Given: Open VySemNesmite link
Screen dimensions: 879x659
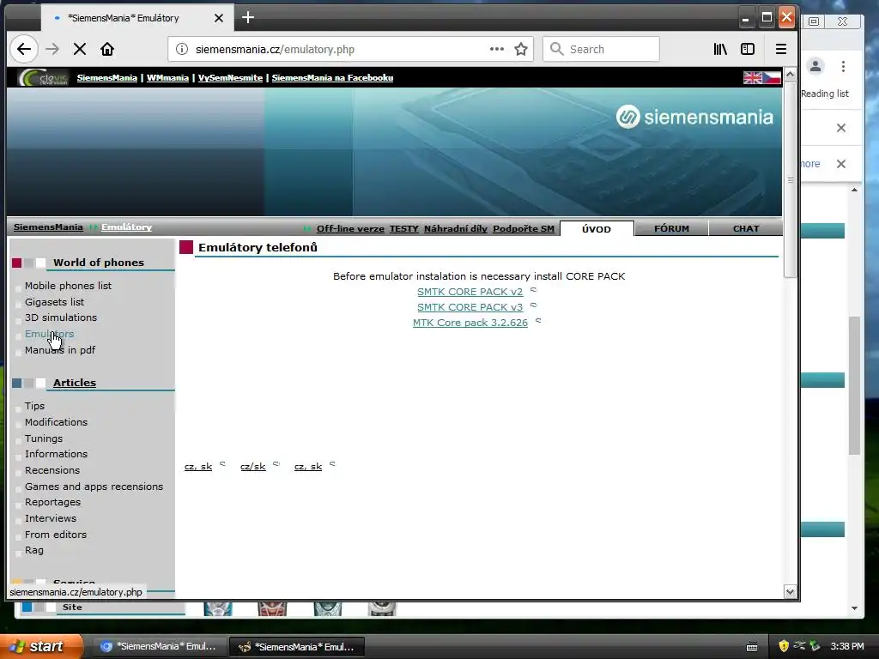Looking at the screenshot, I should point(230,78).
